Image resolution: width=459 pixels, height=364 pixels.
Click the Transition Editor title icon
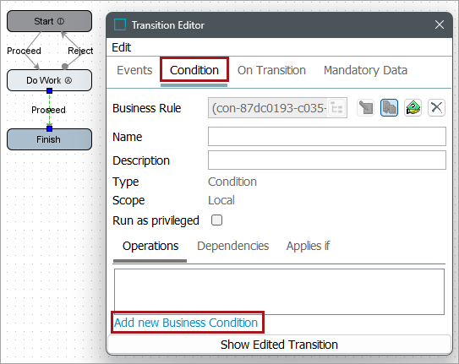click(120, 24)
